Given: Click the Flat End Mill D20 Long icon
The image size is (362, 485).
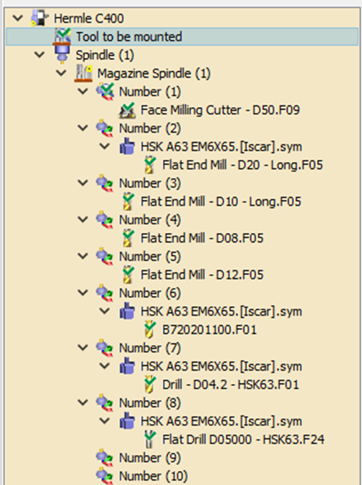Looking at the screenshot, I should tap(150, 165).
